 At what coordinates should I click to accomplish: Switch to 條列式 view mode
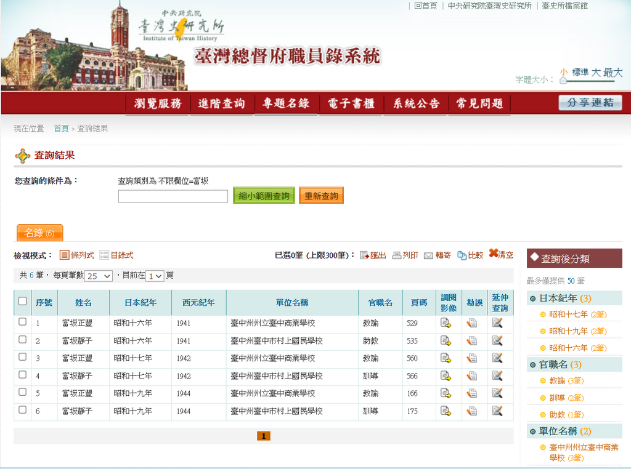[77, 255]
